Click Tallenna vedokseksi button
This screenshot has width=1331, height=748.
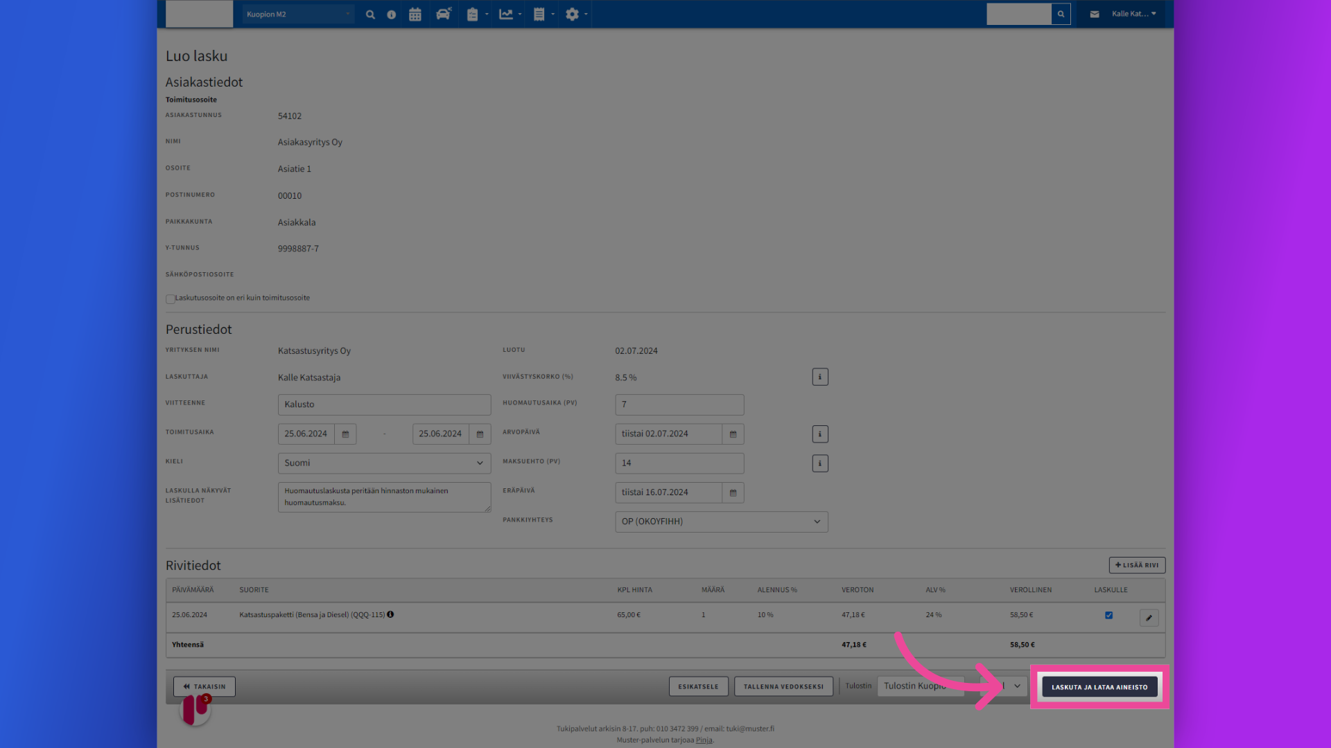783,686
